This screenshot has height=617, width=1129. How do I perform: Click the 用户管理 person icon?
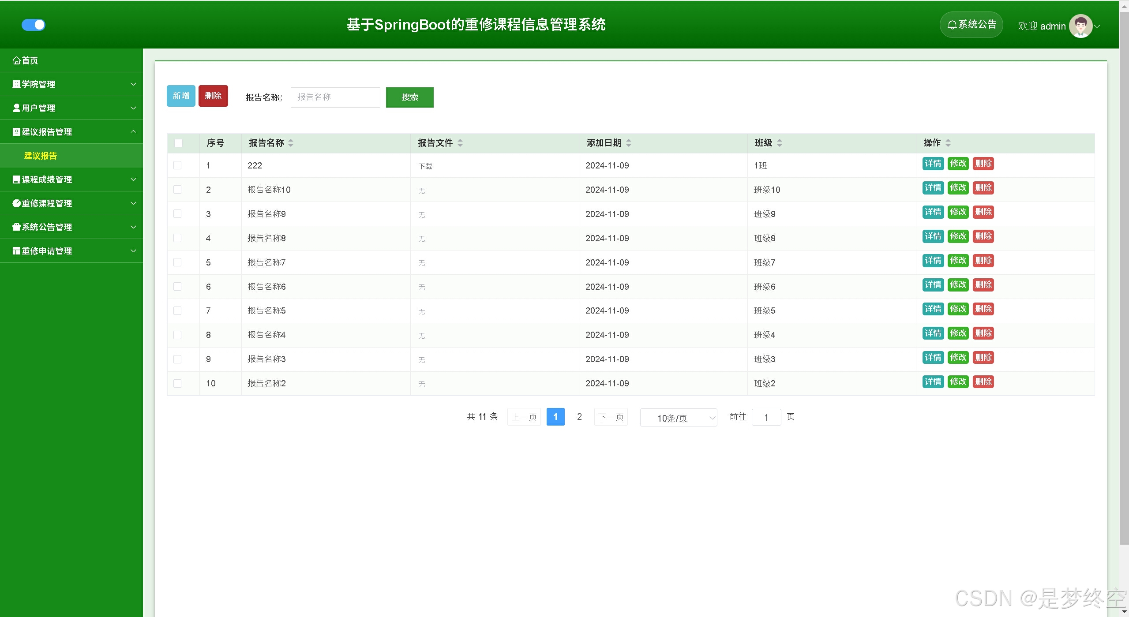17,108
